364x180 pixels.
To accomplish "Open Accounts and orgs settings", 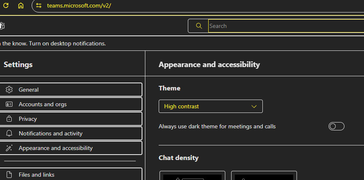I will (x=71, y=104).
